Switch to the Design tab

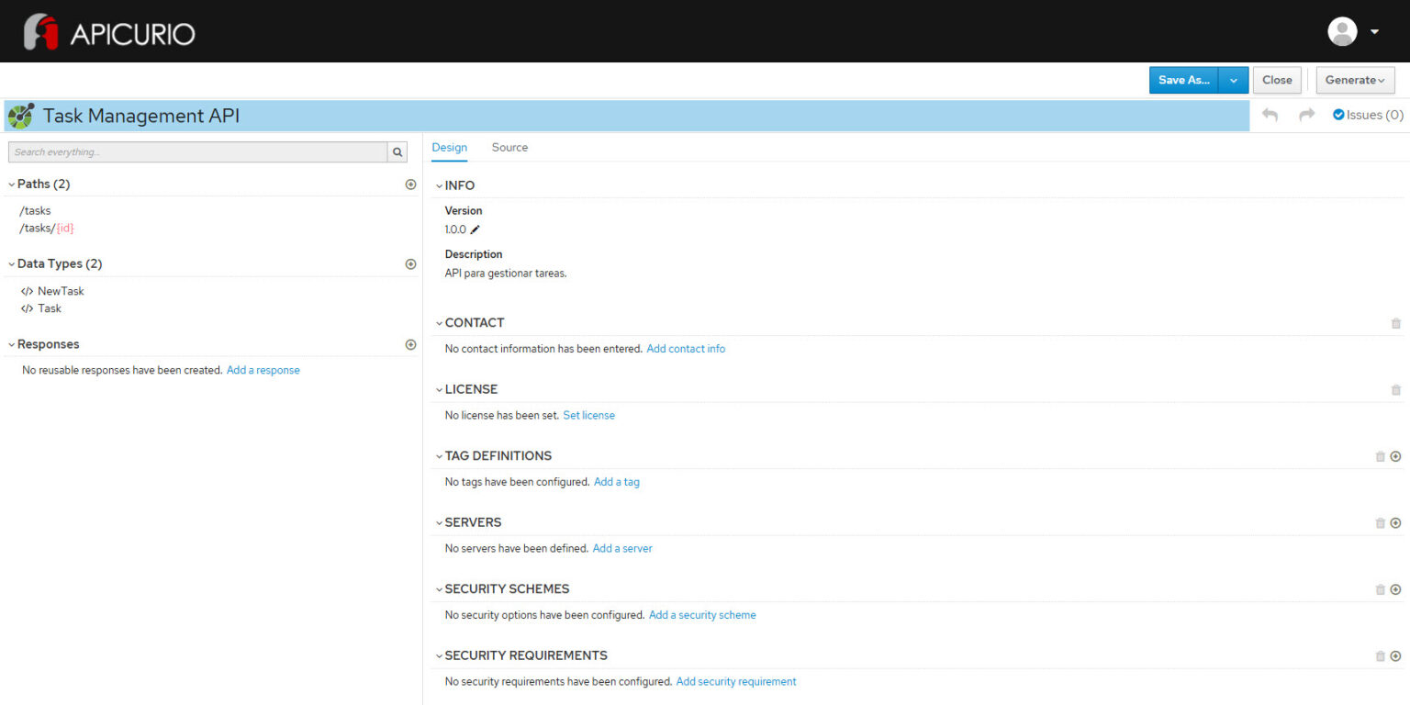tap(449, 147)
